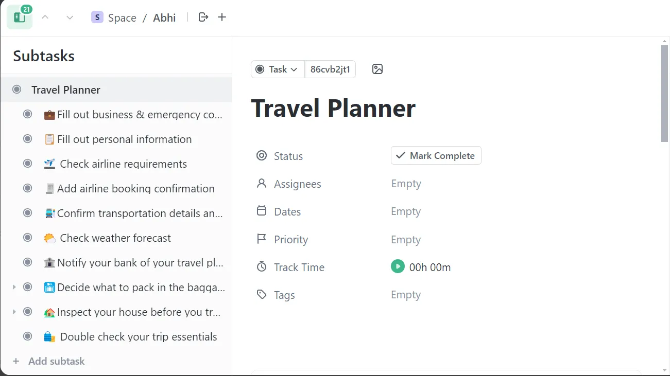Click the Subtasks panel heading
The width and height of the screenshot is (670, 376).
44,56
